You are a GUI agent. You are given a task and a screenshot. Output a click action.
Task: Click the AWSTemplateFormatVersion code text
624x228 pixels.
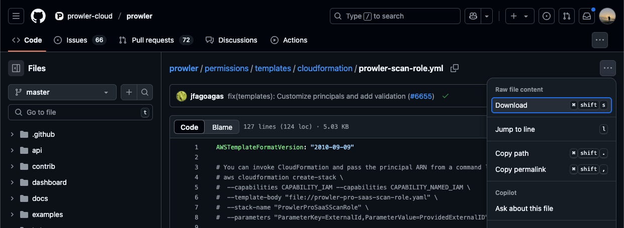pos(259,147)
